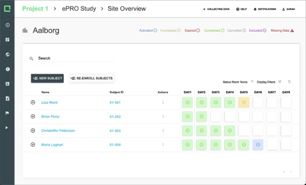
Task: Click the Collecting Data status indicator
Action: click(216, 9)
